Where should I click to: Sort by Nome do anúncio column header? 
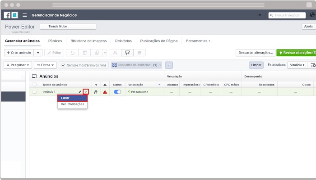[66, 85]
